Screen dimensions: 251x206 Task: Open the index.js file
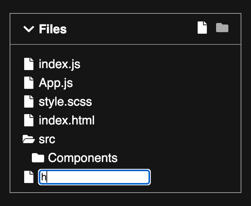59,64
